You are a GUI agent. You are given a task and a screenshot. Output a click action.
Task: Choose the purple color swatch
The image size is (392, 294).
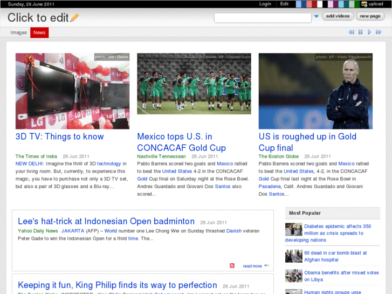336,4
